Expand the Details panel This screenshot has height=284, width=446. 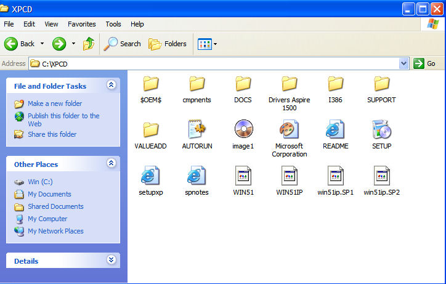[111, 259]
